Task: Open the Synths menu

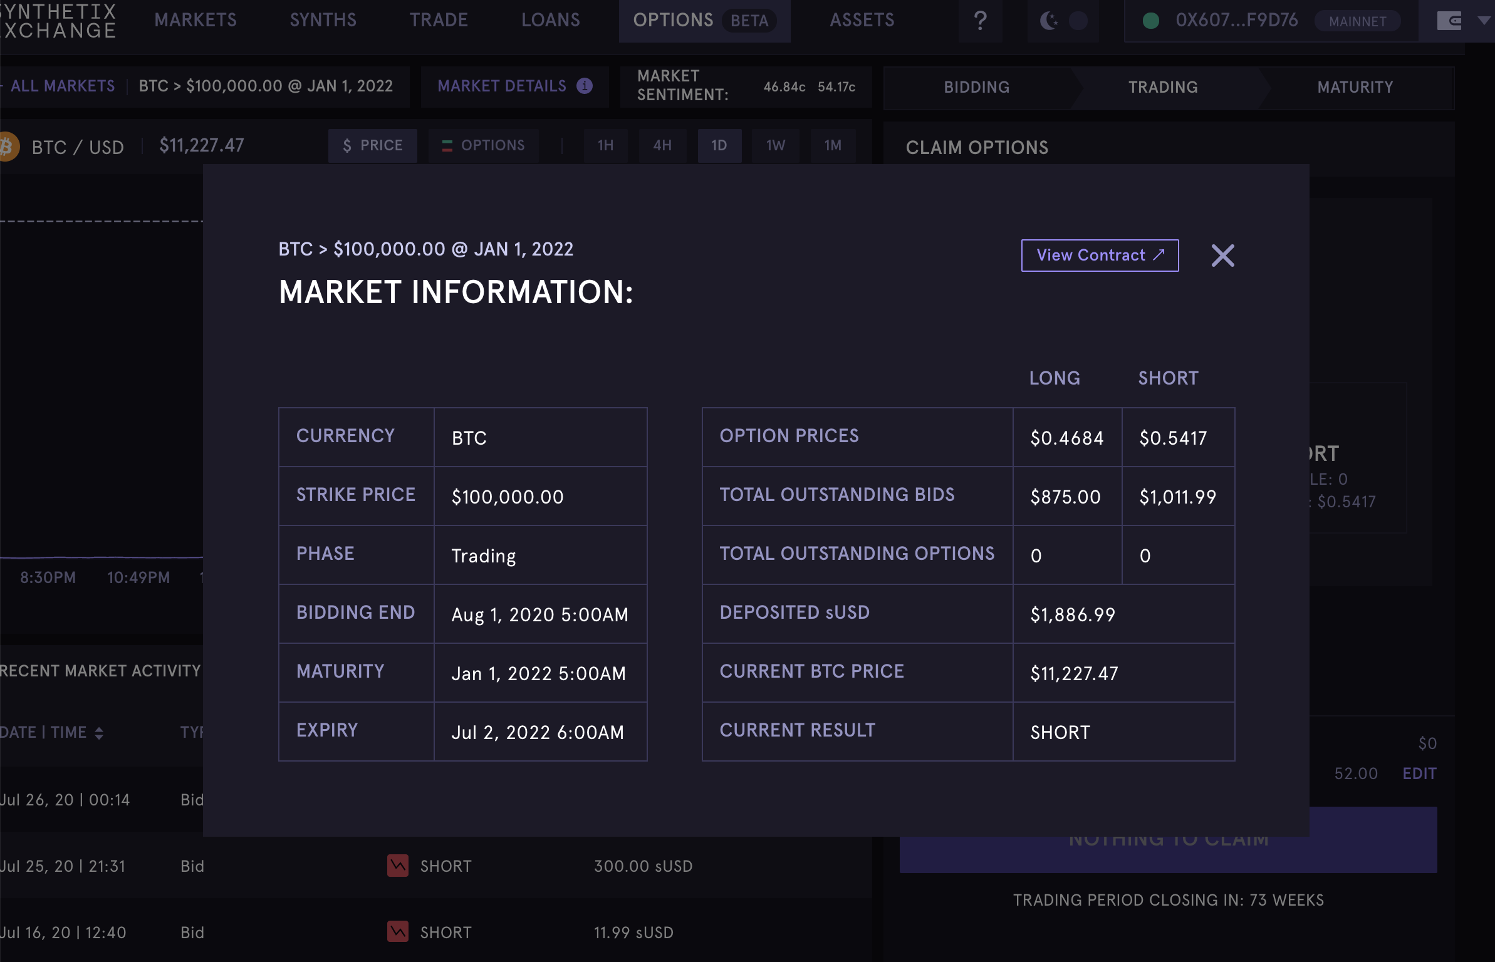Action: pos(323,21)
